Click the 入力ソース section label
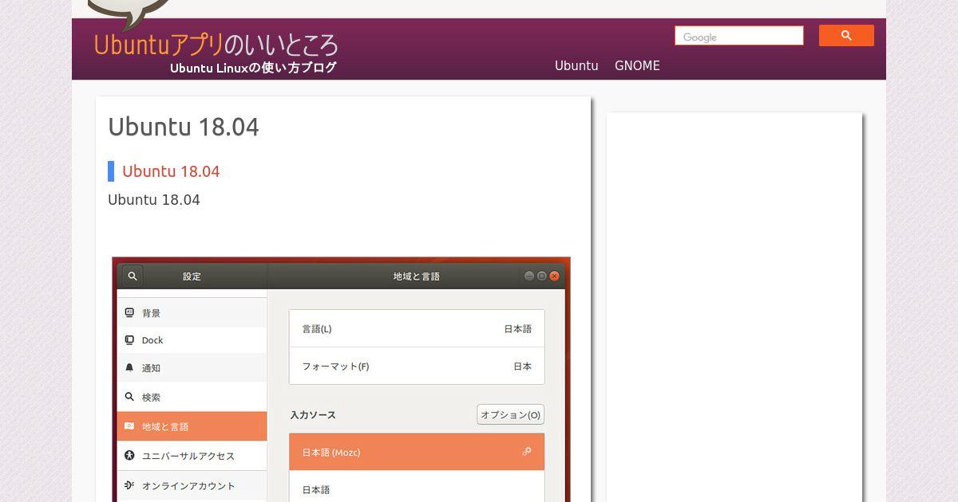Image resolution: width=958 pixels, height=502 pixels. pyautogui.click(x=313, y=414)
